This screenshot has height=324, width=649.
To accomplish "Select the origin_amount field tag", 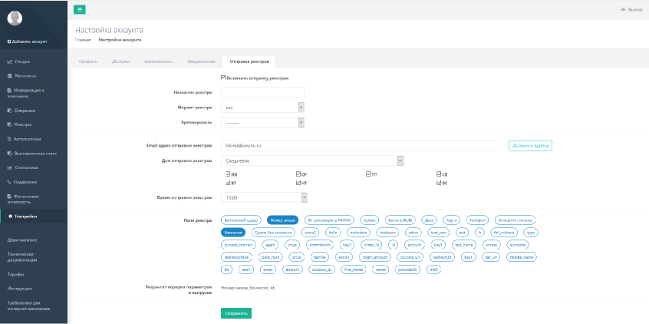I will 374,257.
